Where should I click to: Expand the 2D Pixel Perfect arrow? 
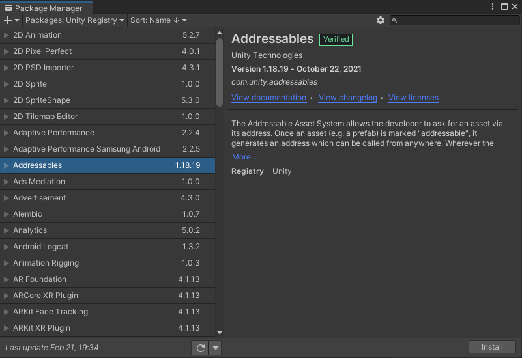(x=6, y=51)
